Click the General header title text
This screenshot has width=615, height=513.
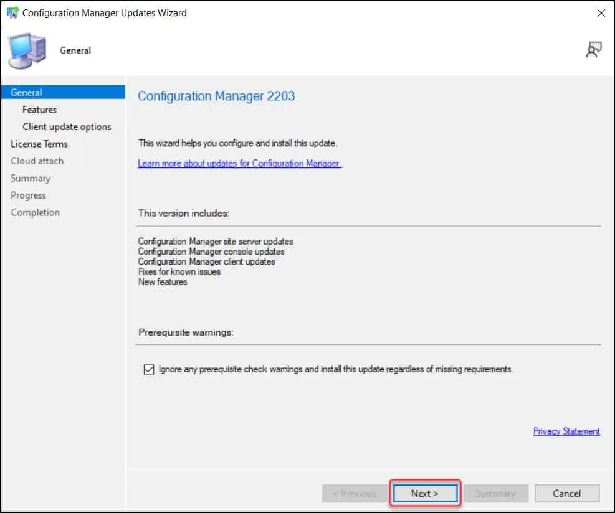tap(75, 50)
